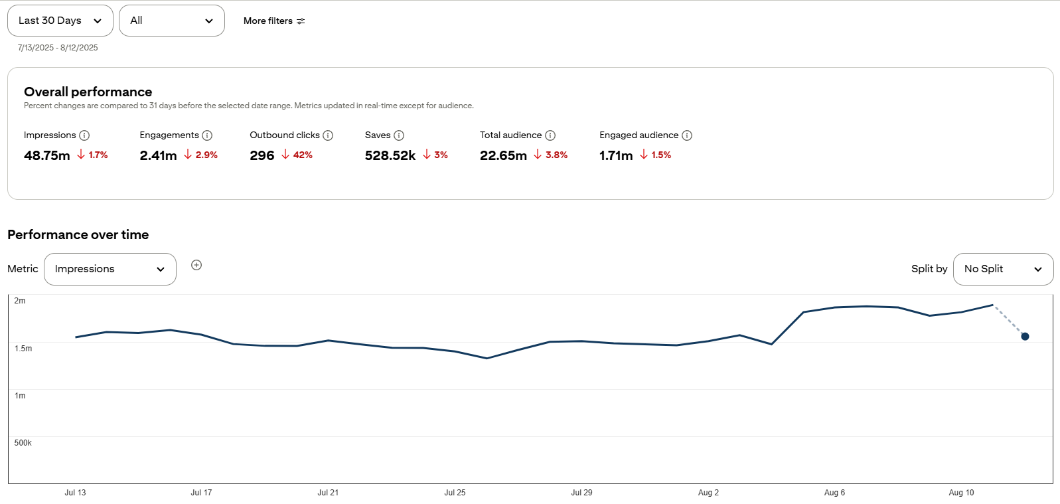Click the Total audience info icon

click(x=550, y=135)
